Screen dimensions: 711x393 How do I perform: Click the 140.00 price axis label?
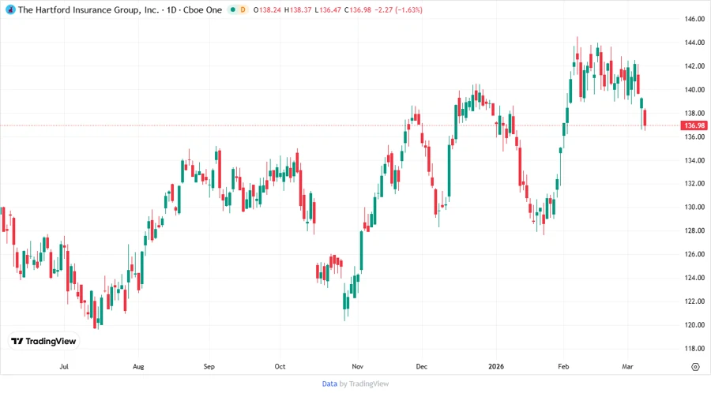(x=694, y=90)
